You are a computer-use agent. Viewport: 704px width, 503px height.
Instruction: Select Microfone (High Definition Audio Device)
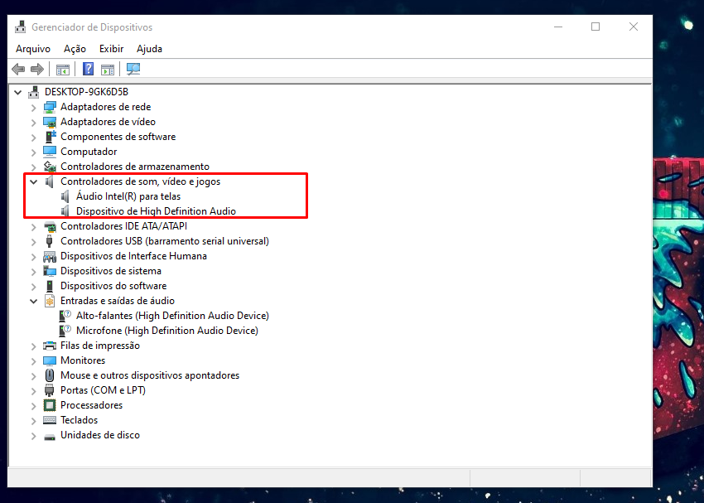tap(167, 330)
